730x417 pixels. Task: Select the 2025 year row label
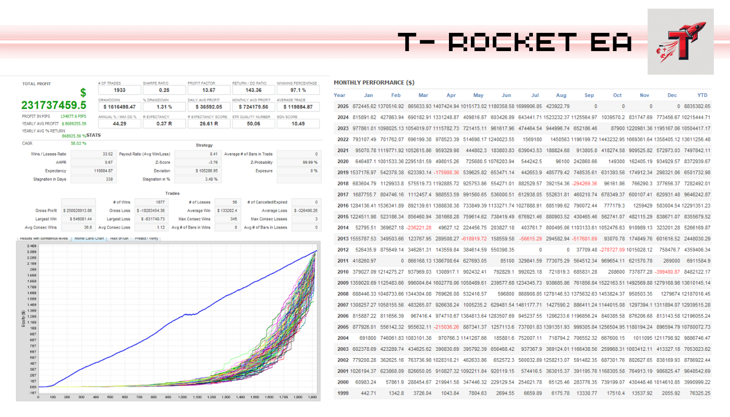pos(342,106)
